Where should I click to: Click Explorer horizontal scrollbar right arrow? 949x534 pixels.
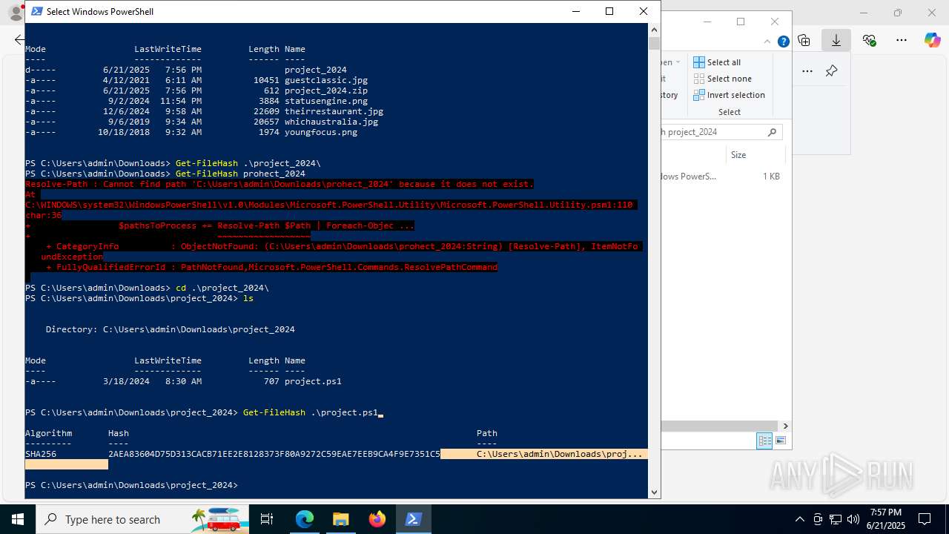click(x=785, y=426)
